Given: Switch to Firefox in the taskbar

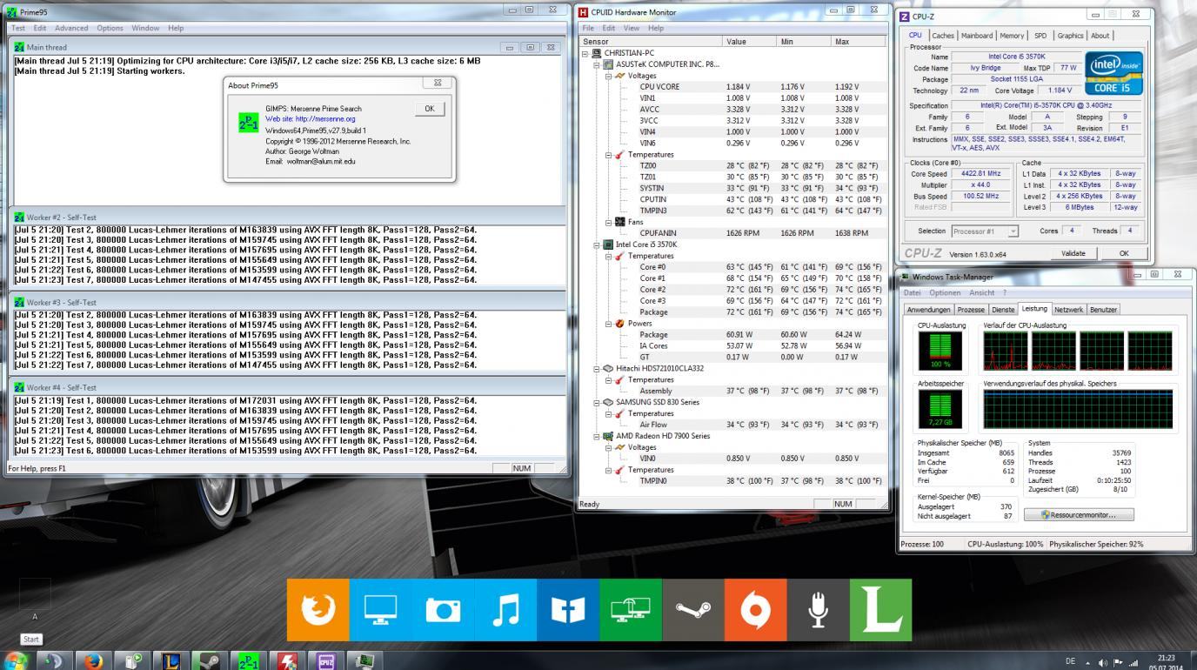Looking at the screenshot, I should click(93, 660).
